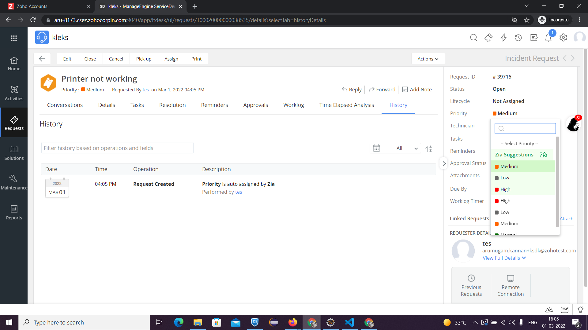
Task: Click the calendar view toggle icon
Action: click(x=376, y=148)
